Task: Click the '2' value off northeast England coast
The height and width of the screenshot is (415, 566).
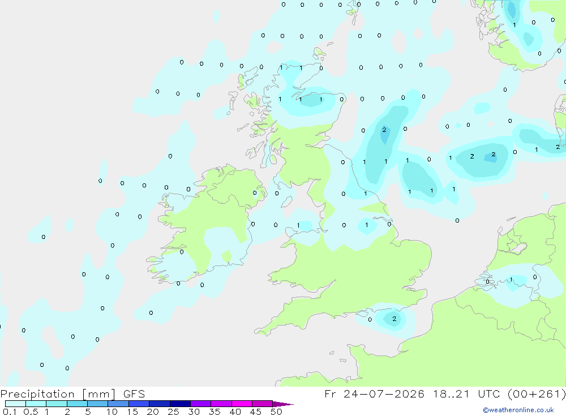Action: coord(384,130)
